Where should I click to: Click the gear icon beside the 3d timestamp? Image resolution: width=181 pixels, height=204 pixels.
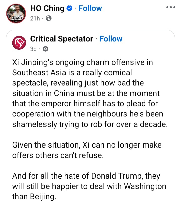pos(46,49)
